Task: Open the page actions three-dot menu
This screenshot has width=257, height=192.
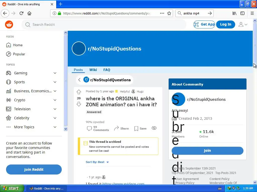Action: click(x=162, y=13)
